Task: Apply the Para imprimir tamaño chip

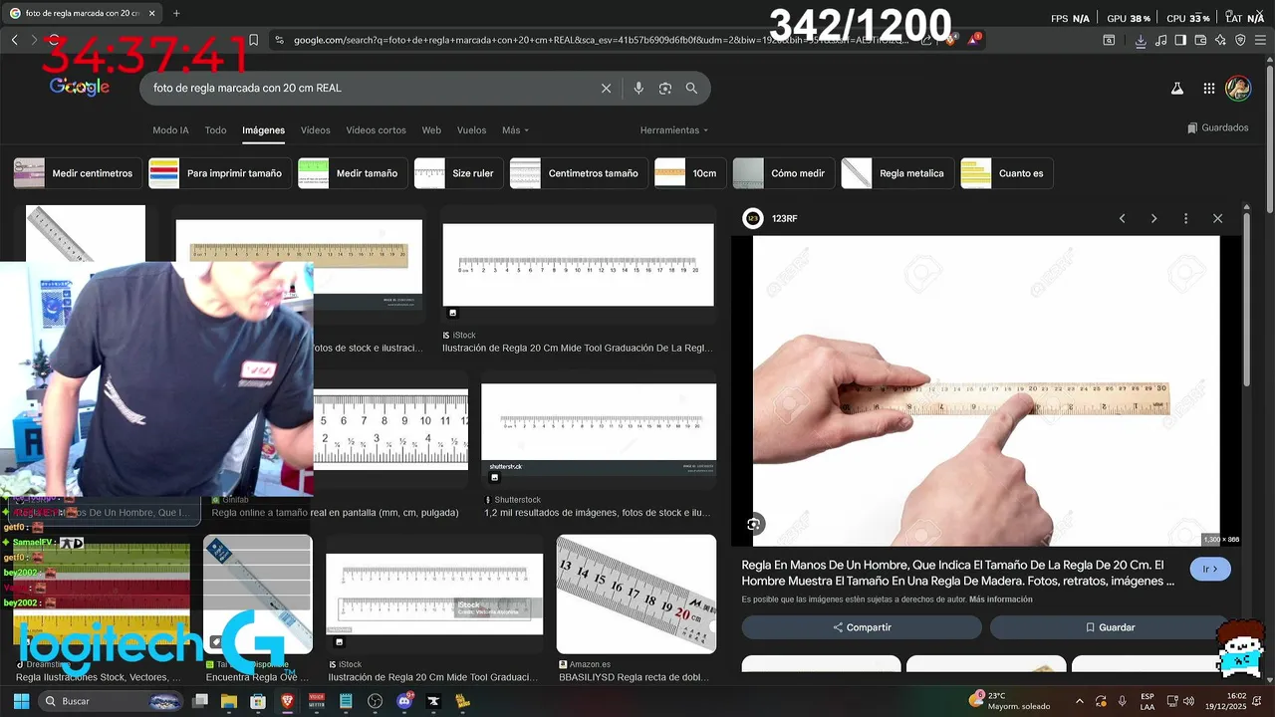Action: pyautogui.click(x=219, y=173)
